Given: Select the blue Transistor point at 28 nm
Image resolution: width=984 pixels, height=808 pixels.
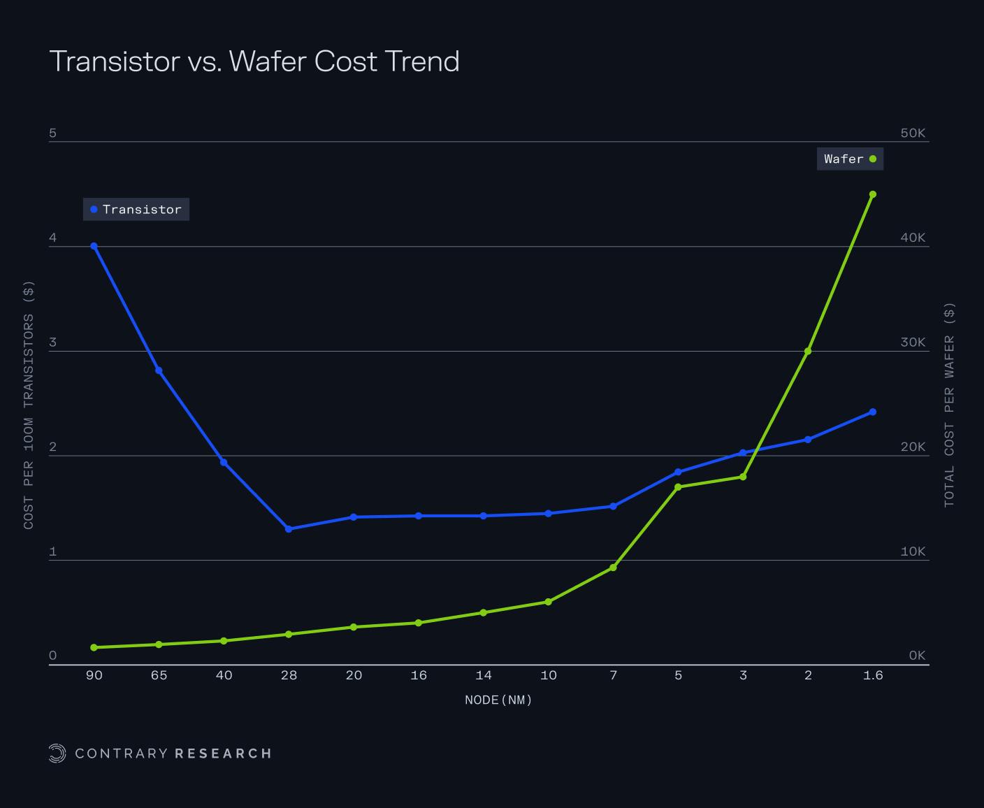Looking at the screenshot, I should click(289, 529).
